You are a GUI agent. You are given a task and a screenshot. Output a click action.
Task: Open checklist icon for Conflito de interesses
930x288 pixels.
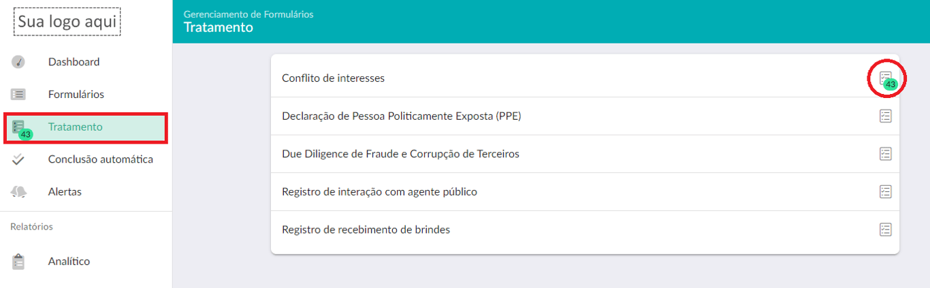885,78
